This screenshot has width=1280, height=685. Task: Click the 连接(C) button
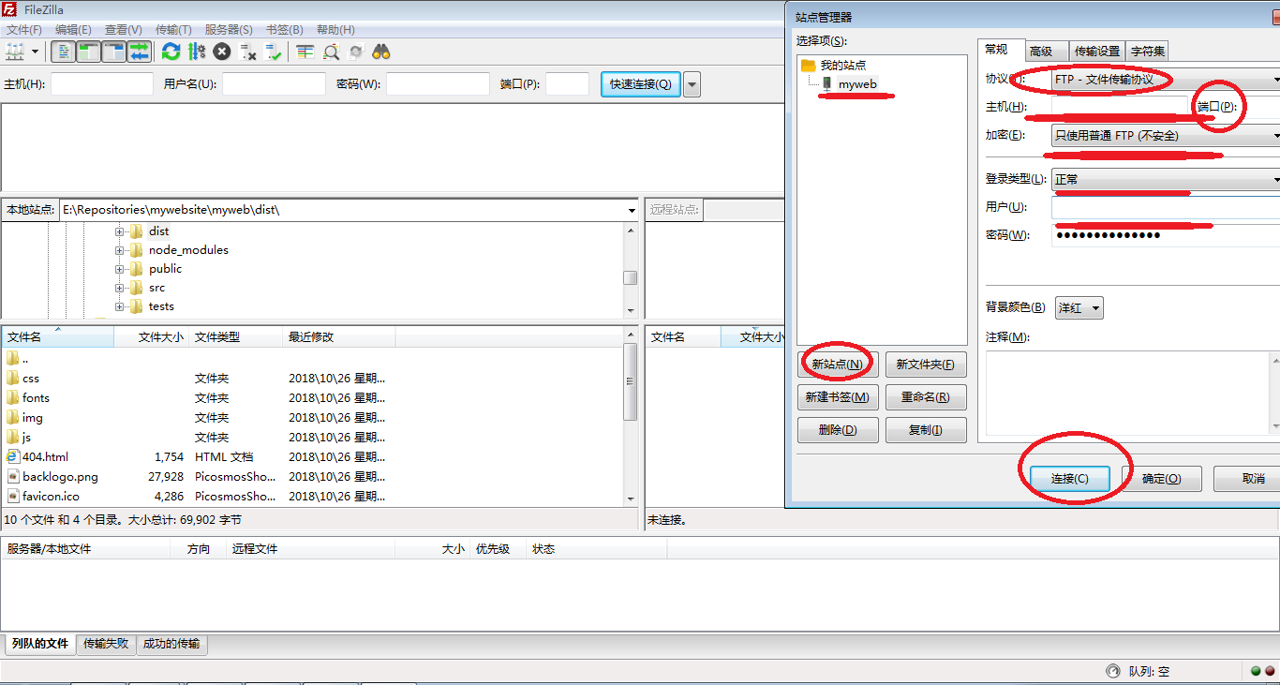click(x=1069, y=479)
